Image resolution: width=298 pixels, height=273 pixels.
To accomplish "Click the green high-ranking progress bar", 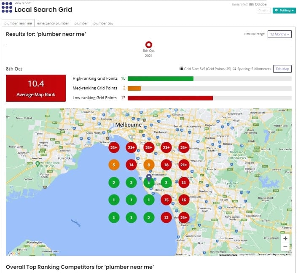I will (x=161, y=78).
